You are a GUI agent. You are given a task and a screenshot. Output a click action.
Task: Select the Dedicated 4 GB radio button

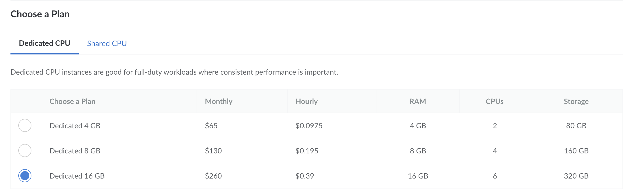tap(25, 125)
